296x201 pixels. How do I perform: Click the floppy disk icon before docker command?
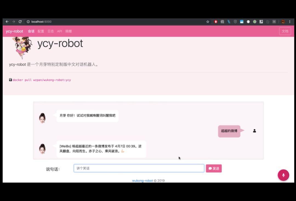[11, 80]
